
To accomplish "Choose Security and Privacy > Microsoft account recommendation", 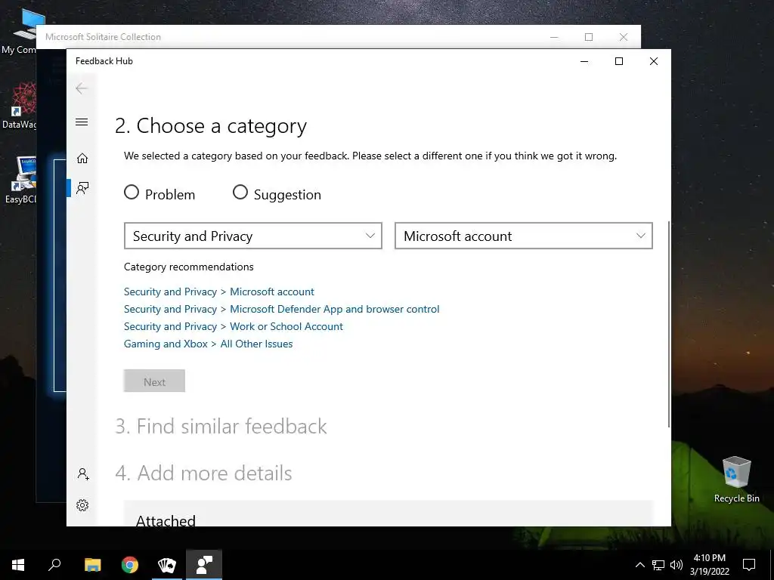I will 218,292.
